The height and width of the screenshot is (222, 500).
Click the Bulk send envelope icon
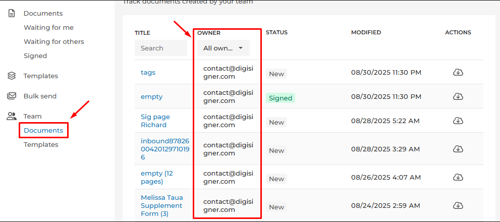12,96
